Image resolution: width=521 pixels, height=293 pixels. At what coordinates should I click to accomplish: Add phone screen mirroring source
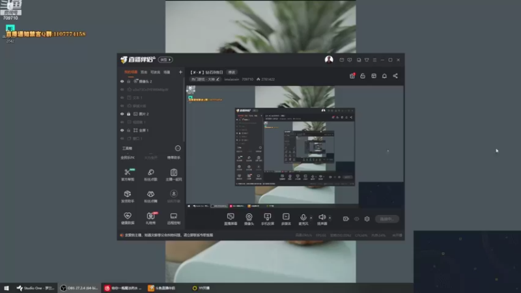click(268, 219)
